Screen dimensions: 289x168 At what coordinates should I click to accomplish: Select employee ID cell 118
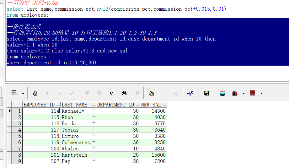(41, 136)
